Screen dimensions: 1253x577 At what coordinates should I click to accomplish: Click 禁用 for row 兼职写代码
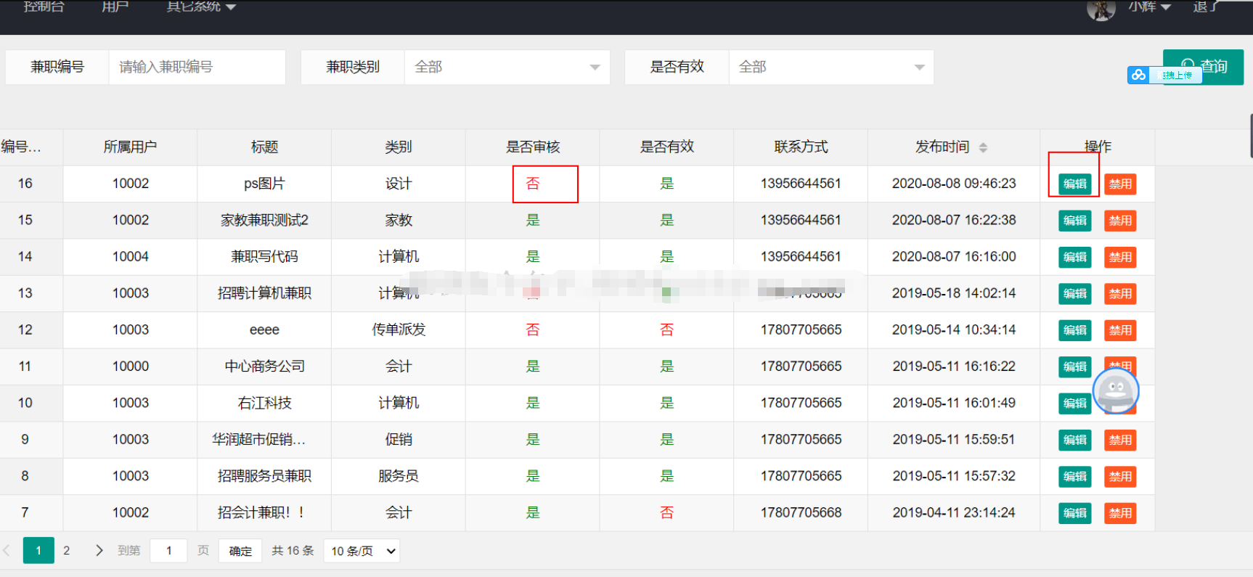1120,257
